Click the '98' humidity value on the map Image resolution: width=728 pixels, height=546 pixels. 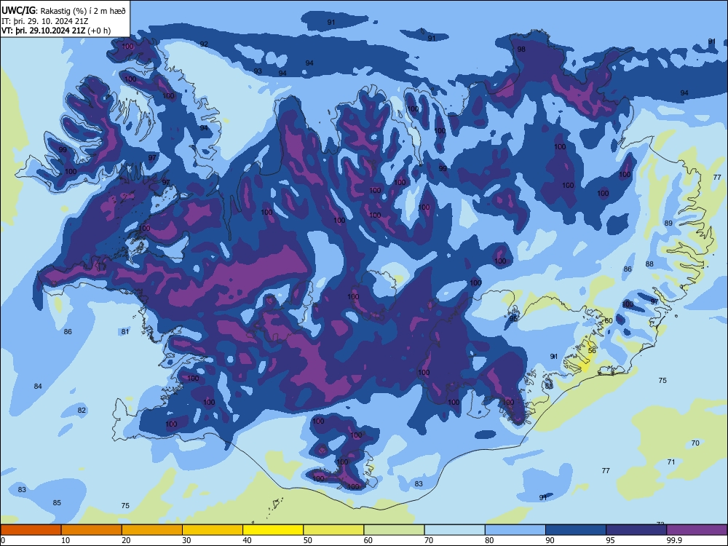click(x=521, y=50)
